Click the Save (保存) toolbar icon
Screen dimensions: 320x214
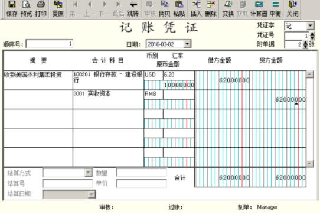coord(11,8)
